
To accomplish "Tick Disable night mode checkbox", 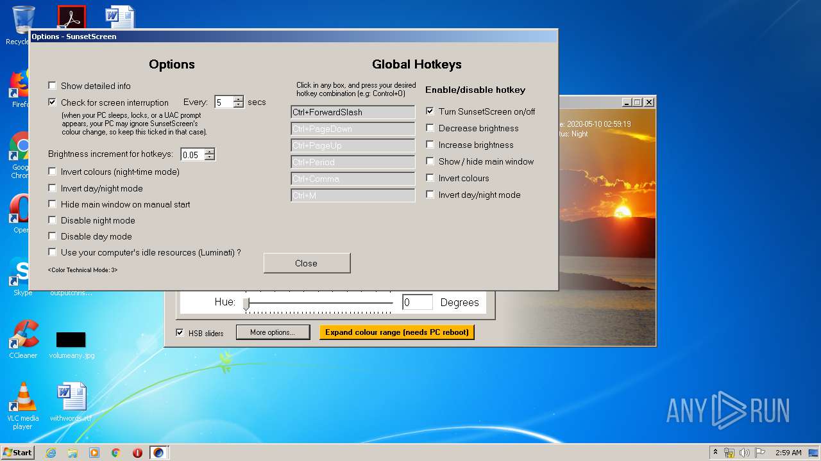I will coord(53,220).
